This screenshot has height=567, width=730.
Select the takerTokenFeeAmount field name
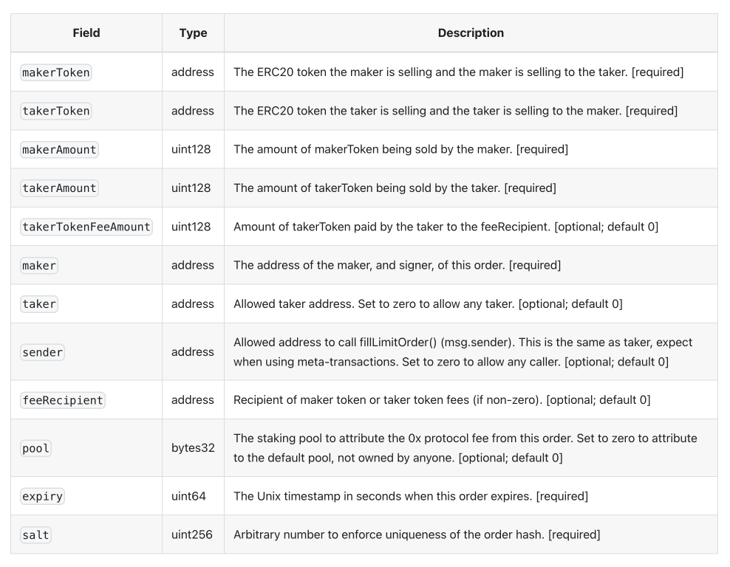point(86,227)
